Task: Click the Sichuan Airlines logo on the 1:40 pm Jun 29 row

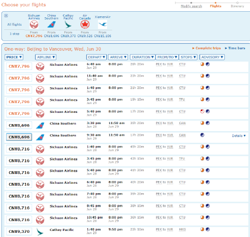Action: (40, 90)
